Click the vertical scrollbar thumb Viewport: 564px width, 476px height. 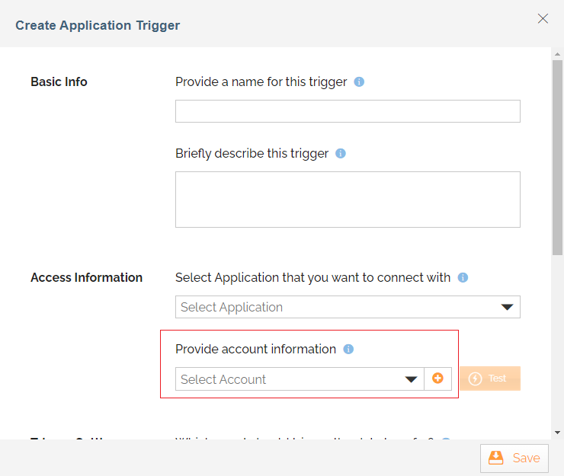coord(558,158)
